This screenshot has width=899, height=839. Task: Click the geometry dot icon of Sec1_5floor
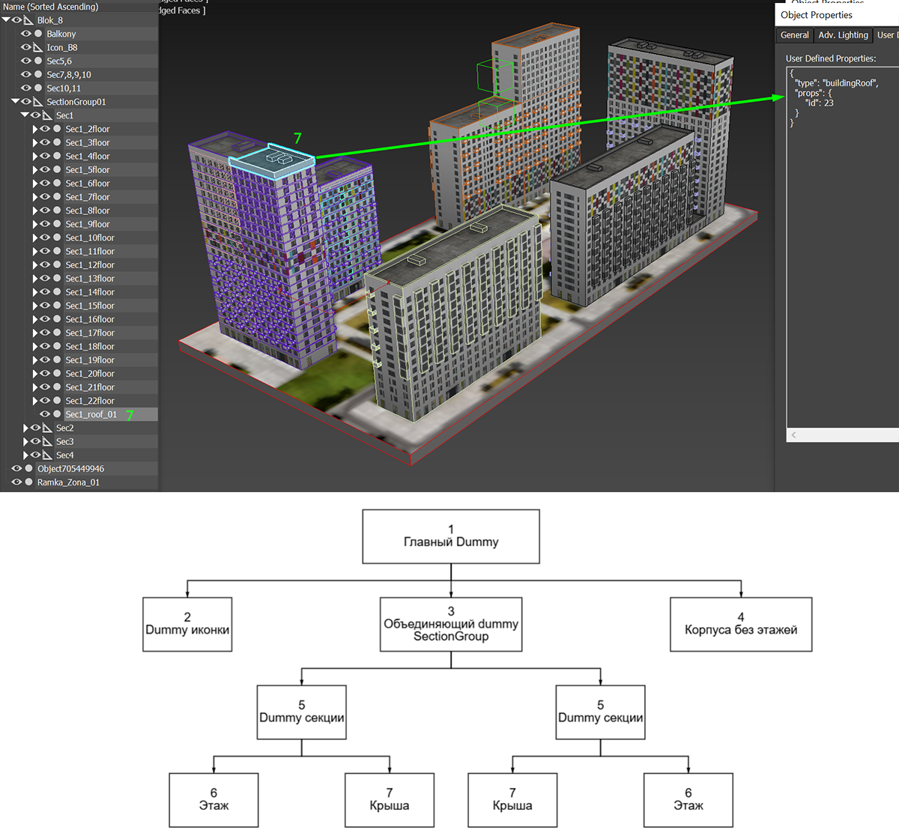tap(57, 169)
